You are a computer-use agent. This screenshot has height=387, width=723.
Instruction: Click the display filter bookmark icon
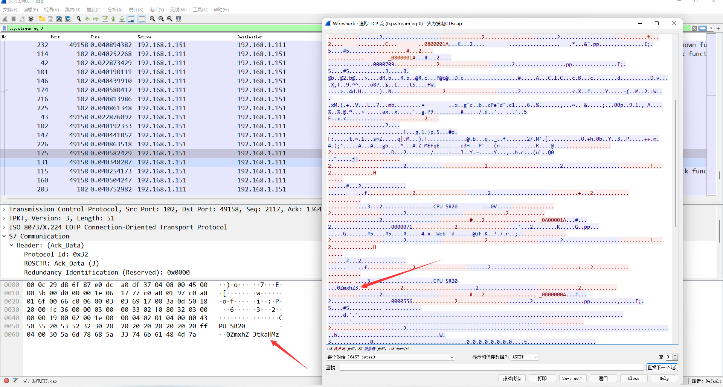pos(4,28)
